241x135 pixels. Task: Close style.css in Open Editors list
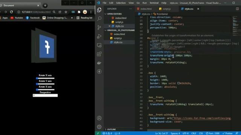(x=110, y=26)
